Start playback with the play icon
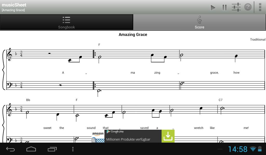Image resolution: width=266 pixels, height=155 pixels. [x=213, y=7]
